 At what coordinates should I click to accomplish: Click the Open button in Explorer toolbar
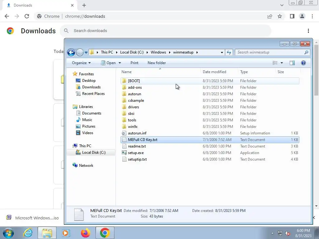108,63
